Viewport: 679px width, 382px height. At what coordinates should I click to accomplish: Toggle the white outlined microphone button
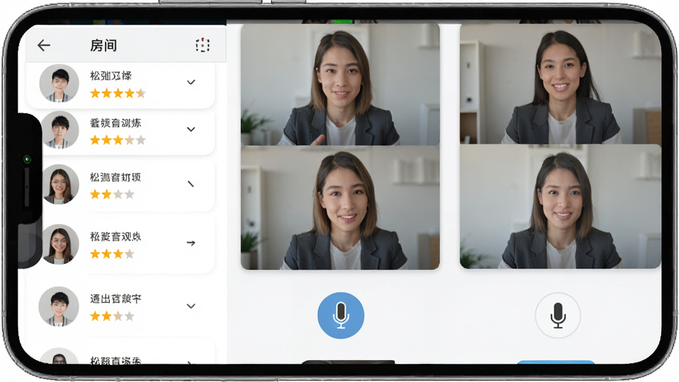[558, 315]
